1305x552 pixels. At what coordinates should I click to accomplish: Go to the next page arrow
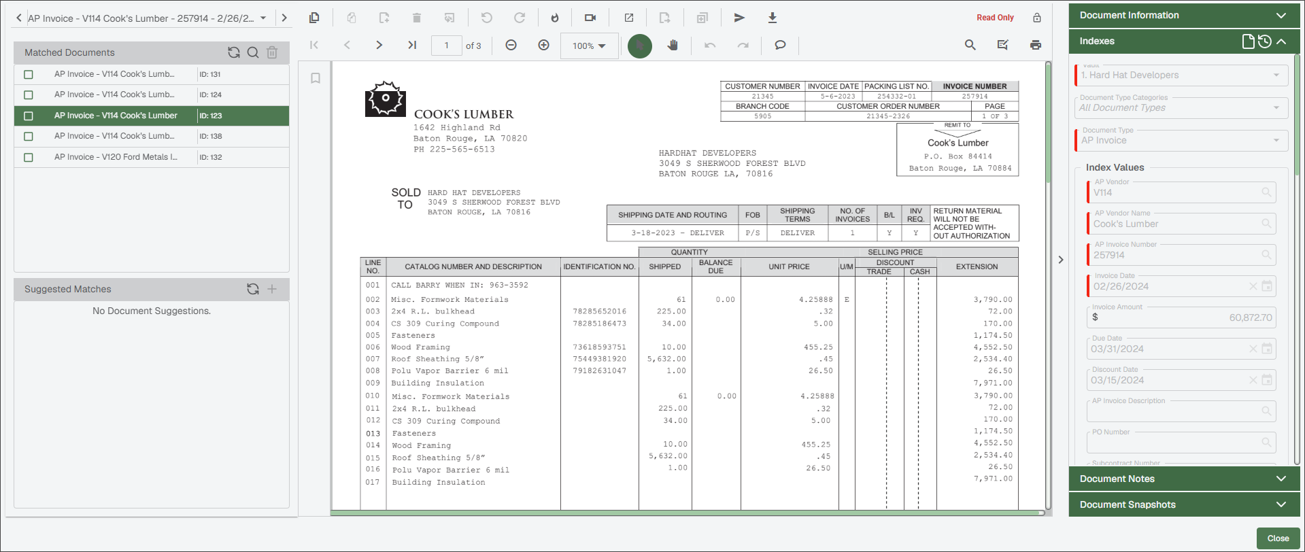click(x=379, y=45)
